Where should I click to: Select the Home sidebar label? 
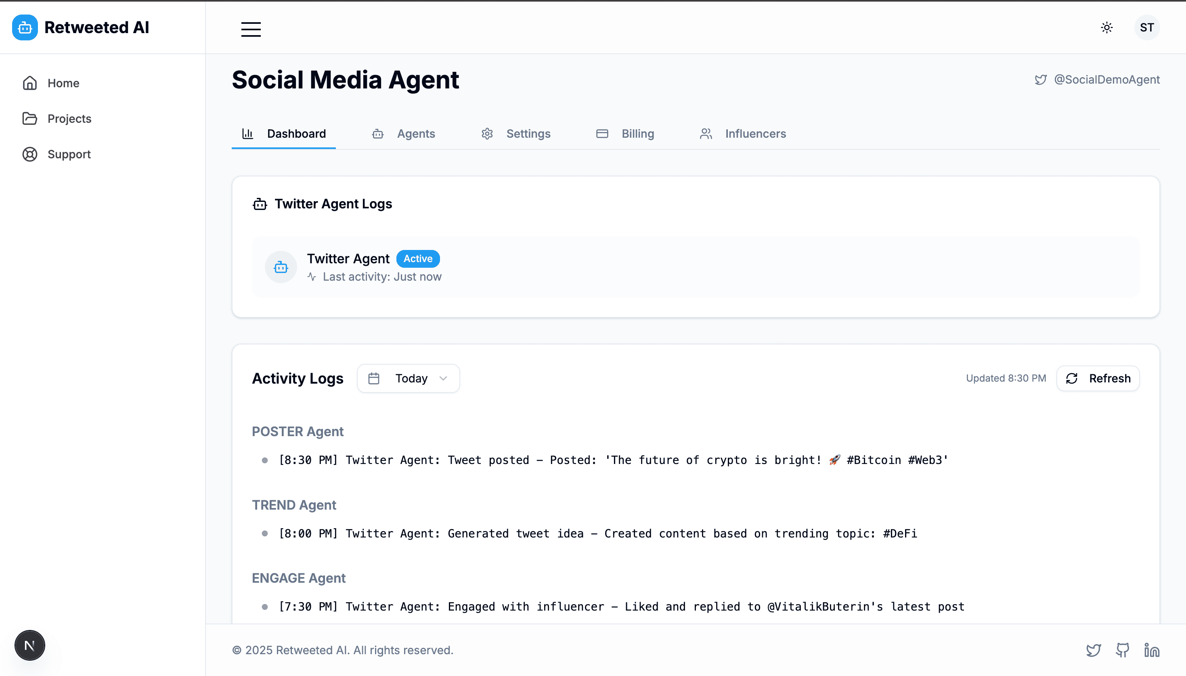63,83
